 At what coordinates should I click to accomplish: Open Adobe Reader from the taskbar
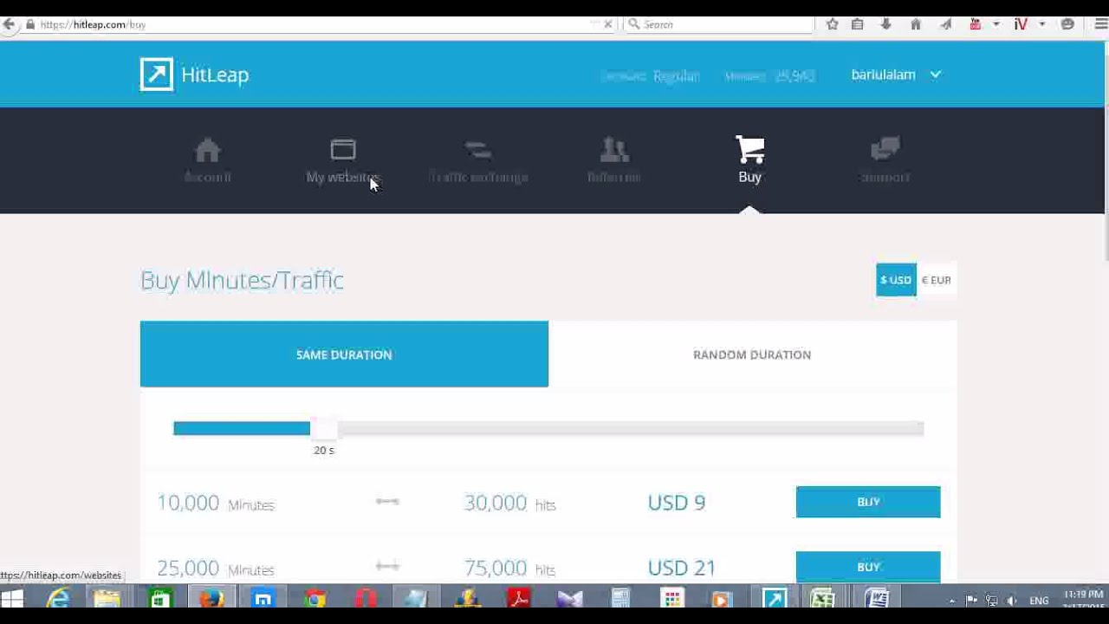519,600
